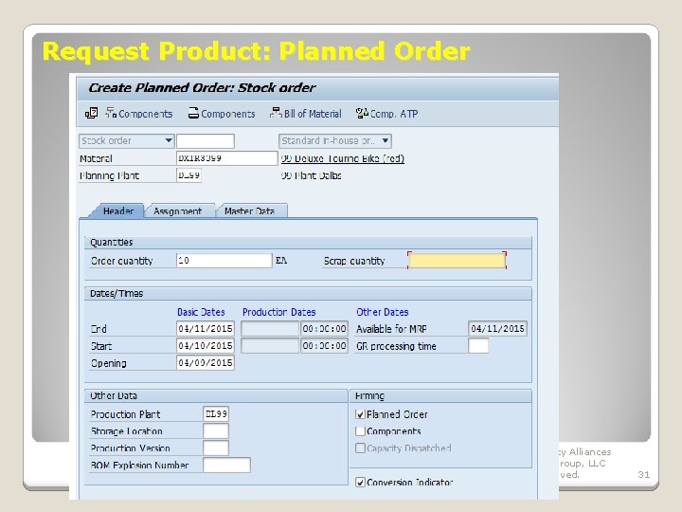Screen dimensions: 682x512
Task: Click the Production Dates End date field
Action: tap(270, 329)
